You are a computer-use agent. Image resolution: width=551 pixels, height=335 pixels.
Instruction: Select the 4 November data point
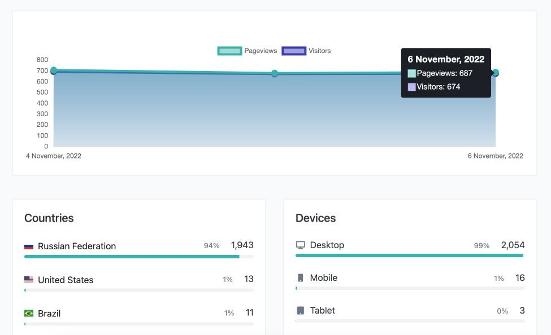[54, 70]
